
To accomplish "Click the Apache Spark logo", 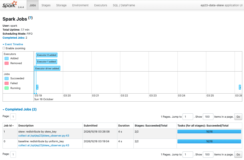I will pyautogui.click(x=10, y=5).
